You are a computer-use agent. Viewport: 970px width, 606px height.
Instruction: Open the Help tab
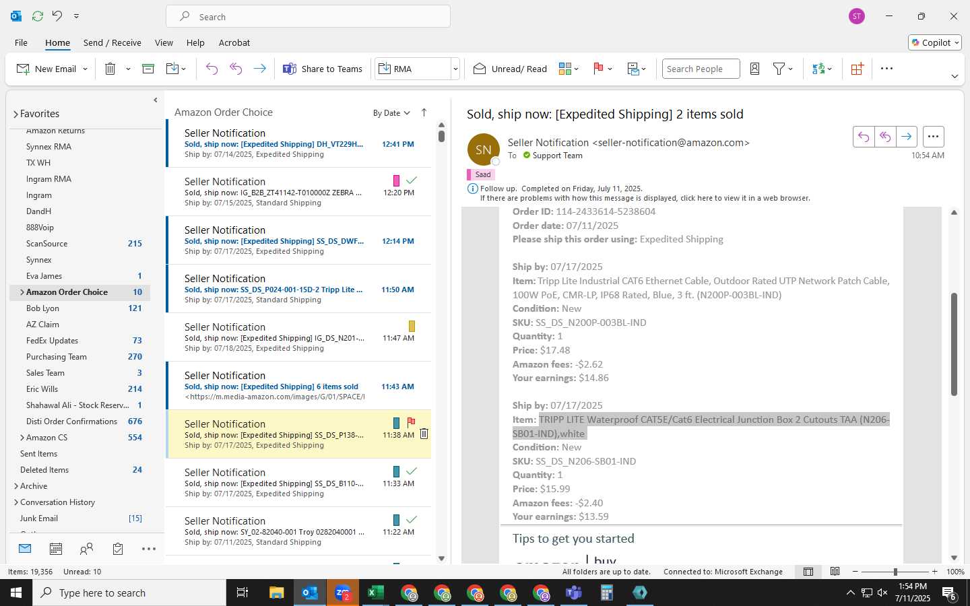(x=195, y=42)
